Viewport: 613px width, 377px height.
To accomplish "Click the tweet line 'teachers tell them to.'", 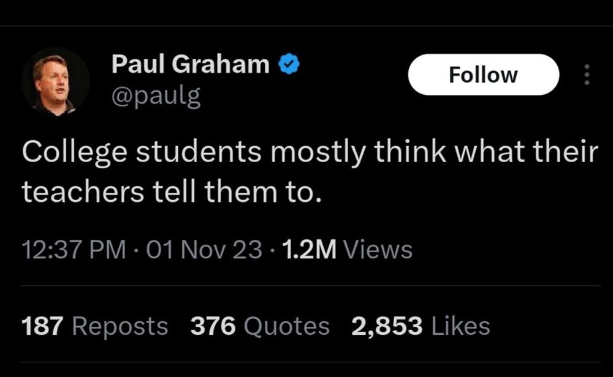I will click(172, 192).
